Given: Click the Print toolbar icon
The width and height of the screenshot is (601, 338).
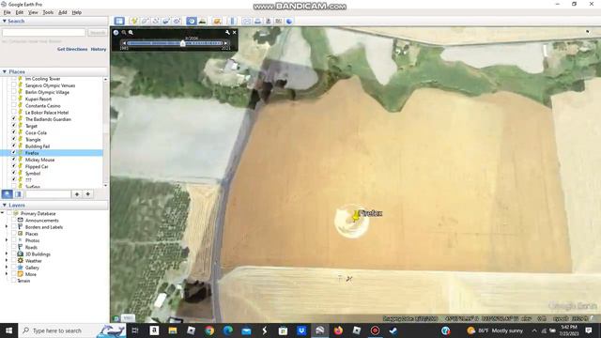Looking at the screenshot, I should (x=257, y=21).
